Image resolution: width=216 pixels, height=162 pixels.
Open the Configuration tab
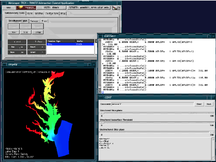click(52, 13)
